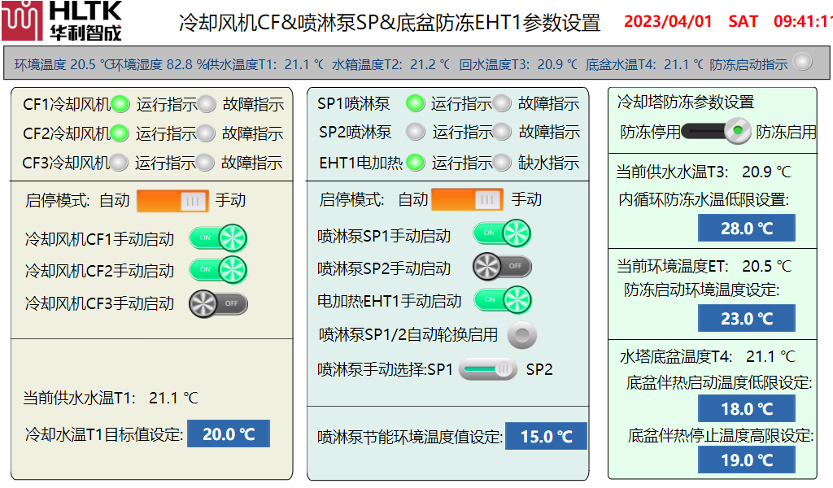Toggle the antifreeze disable/enable slider switch

click(717, 131)
